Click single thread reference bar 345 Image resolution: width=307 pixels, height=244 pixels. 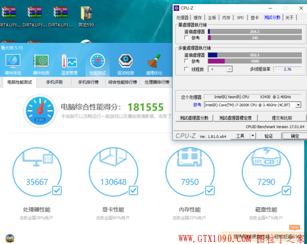(255, 38)
